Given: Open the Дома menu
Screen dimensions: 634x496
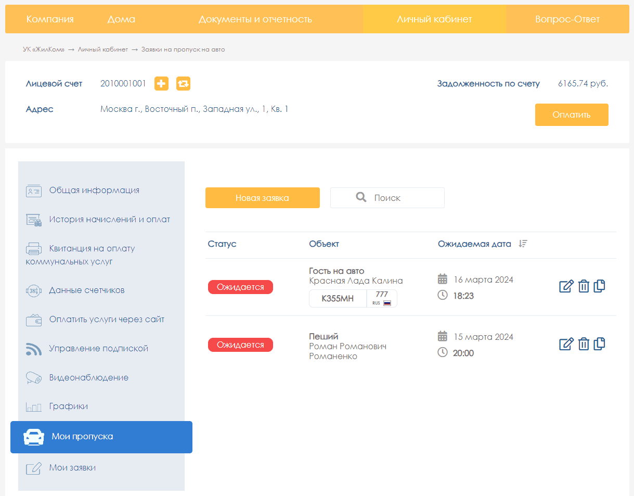Looking at the screenshot, I should coord(121,19).
